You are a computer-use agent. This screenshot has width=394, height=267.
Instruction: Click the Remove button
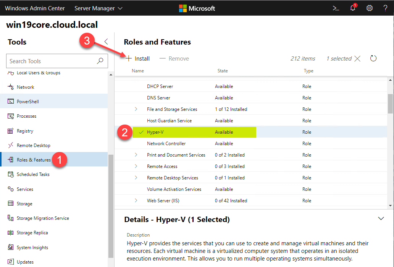click(174, 59)
